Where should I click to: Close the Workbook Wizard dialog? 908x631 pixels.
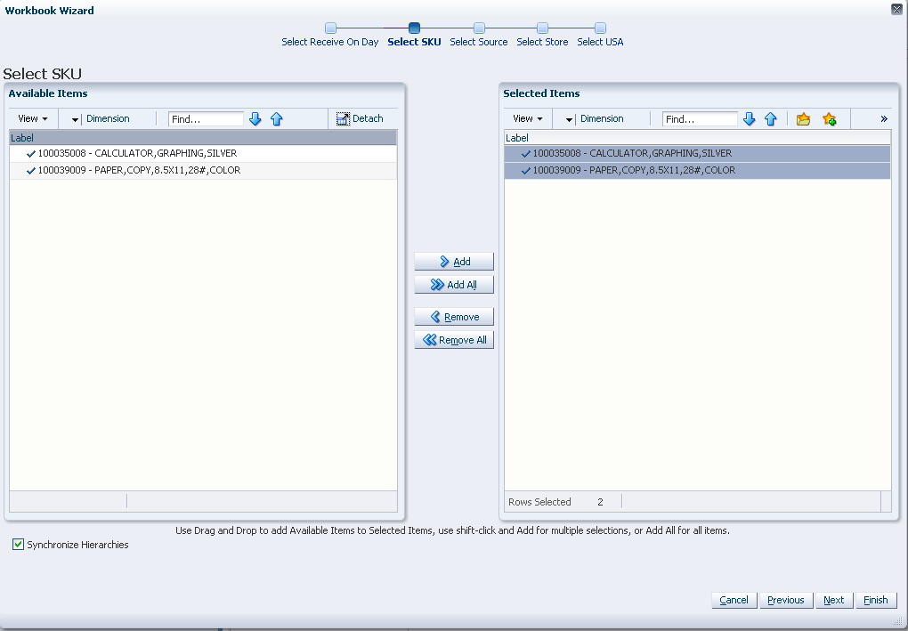(896, 9)
